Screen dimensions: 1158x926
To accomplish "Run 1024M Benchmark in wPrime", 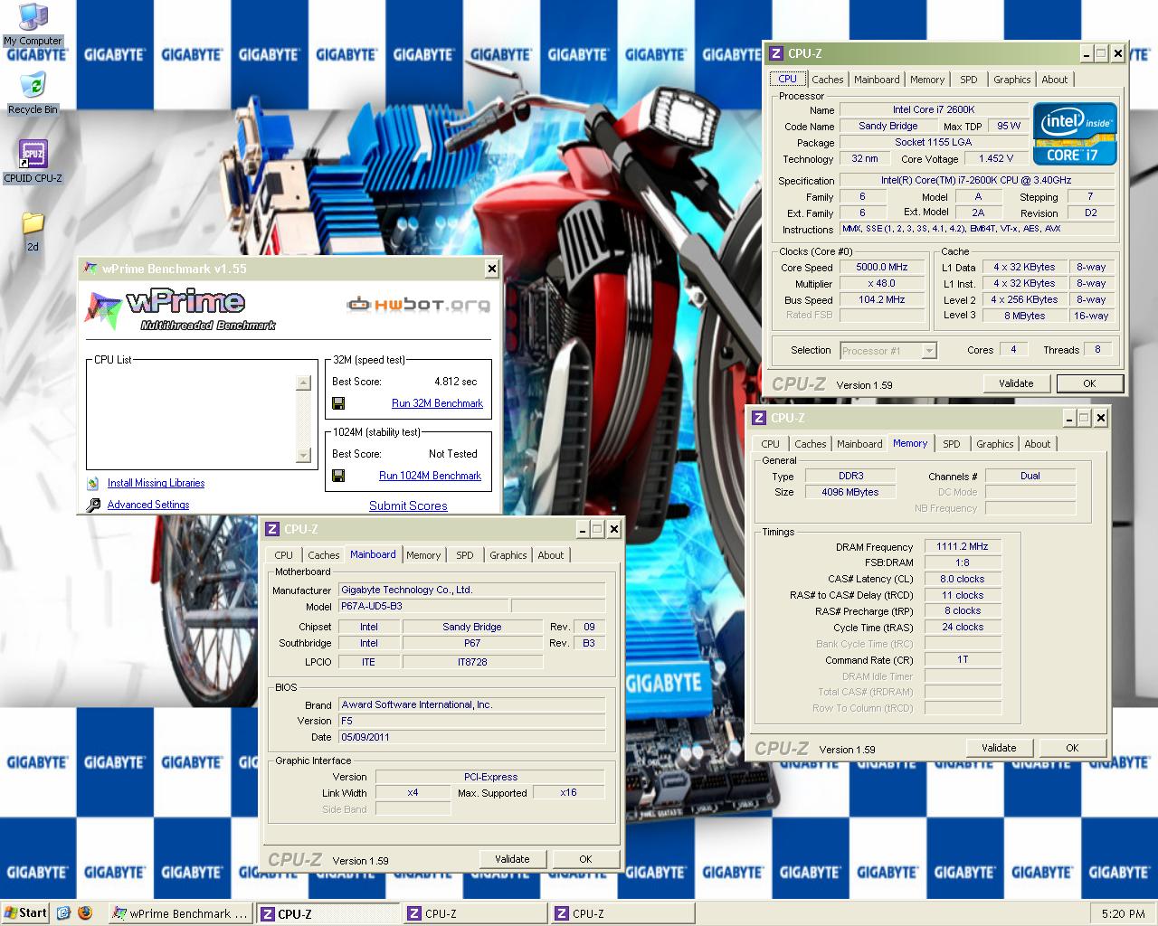I will point(430,476).
